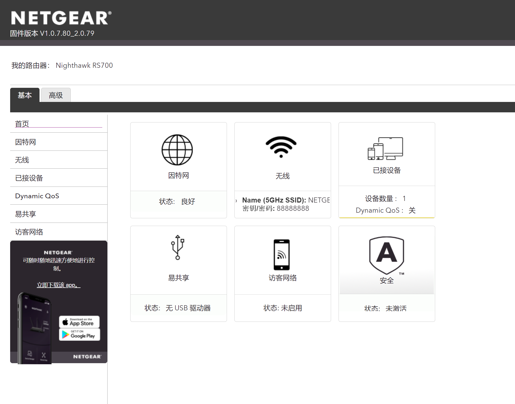Click the 设备数量 1 text

tap(386, 199)
